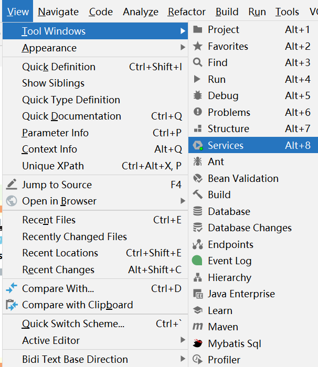Screen dimensions: 318x367
Task: Click the Services icon in tool windows
Action: coord(198,145)
